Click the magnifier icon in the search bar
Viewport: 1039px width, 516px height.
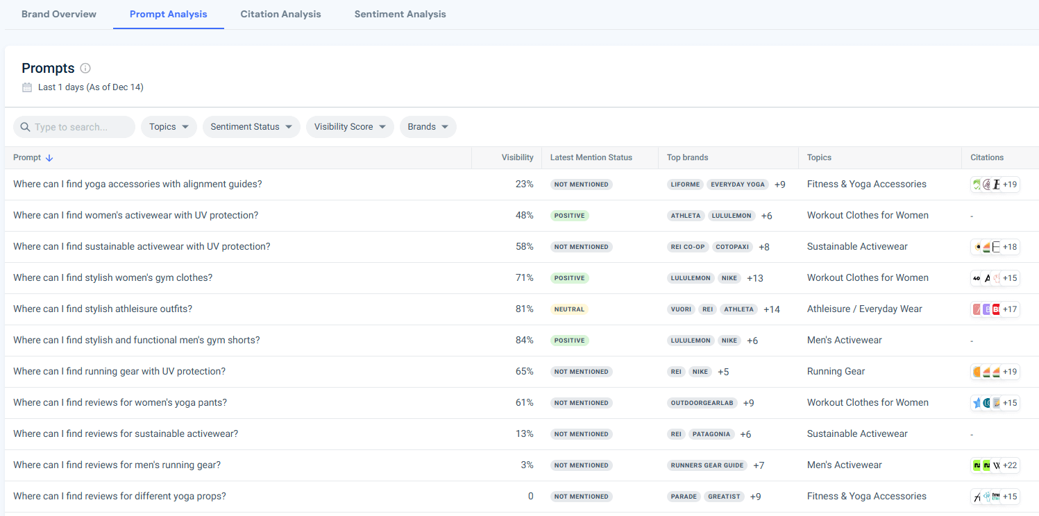pos(25,127)
